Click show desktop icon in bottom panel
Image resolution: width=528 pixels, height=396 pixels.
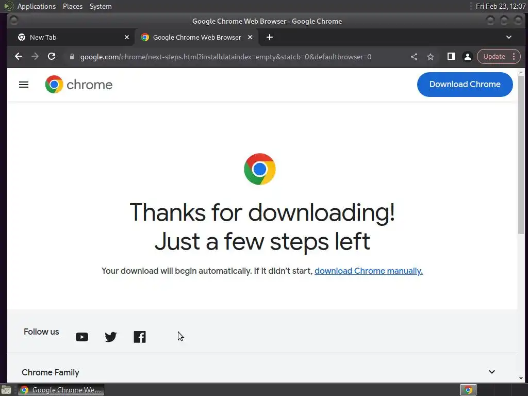coord(6,390)
